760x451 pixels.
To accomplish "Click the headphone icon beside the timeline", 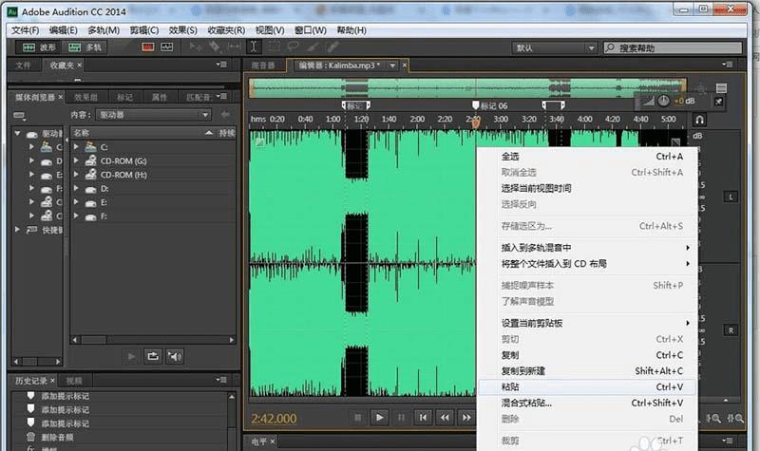I will pos(699,120).
